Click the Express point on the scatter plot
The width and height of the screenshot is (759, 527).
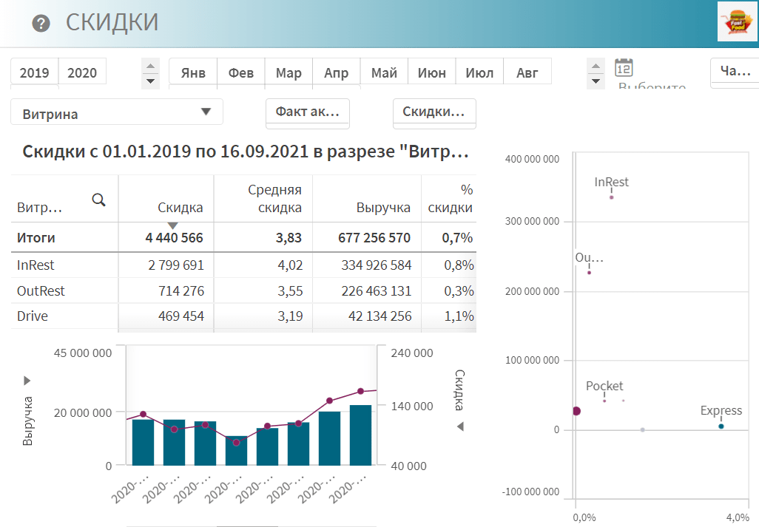[721, 426]
